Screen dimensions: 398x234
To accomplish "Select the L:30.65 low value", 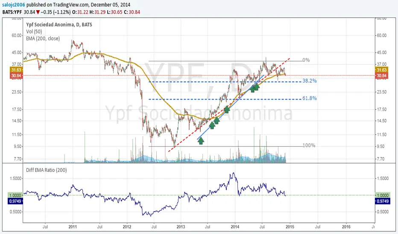I will point(114,12).
